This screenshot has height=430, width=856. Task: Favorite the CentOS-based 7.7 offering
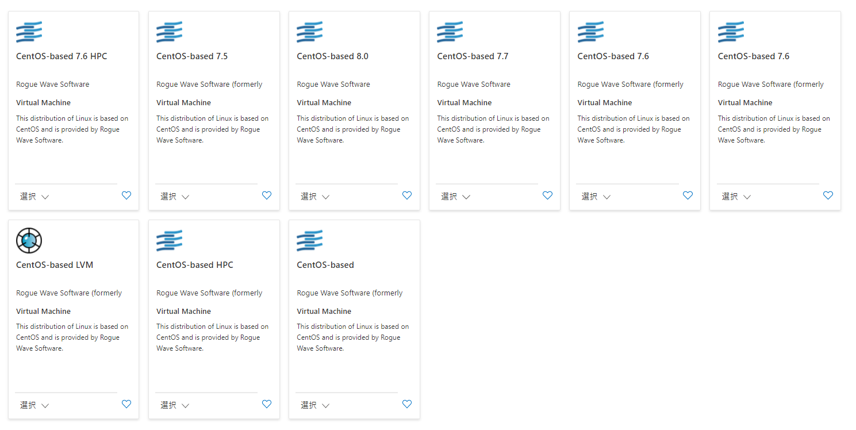(547, 195)
